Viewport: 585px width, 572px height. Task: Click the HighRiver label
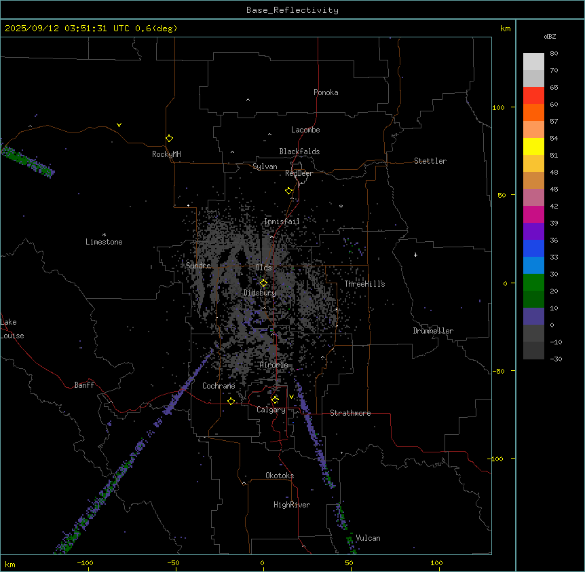pos(292,505)
